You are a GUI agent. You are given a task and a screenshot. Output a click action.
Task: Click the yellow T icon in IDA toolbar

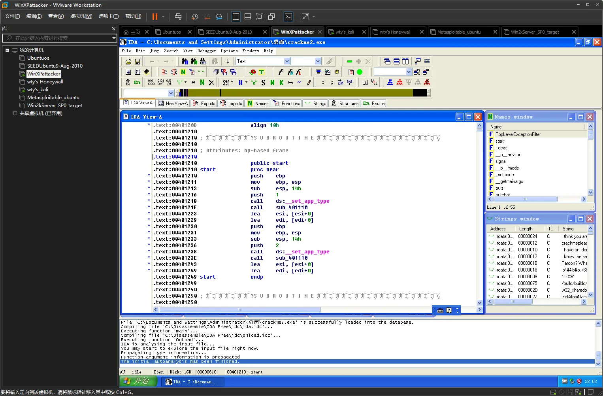coord(261,72)
